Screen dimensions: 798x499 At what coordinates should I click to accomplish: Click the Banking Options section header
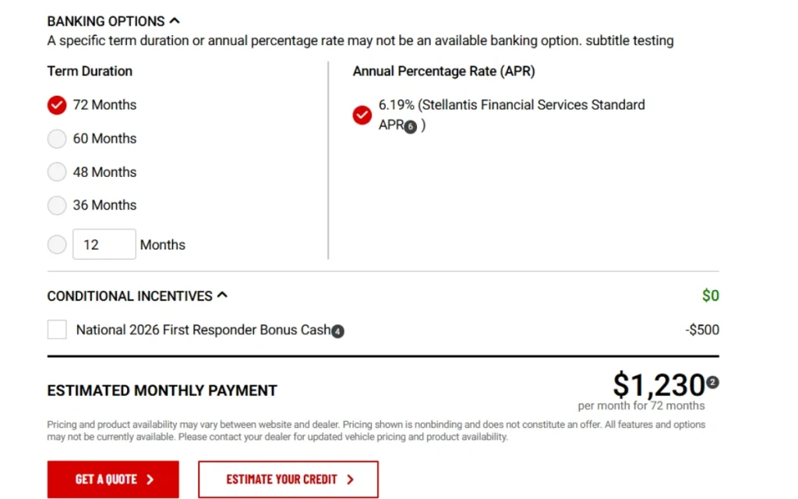[x=105, y=21]
